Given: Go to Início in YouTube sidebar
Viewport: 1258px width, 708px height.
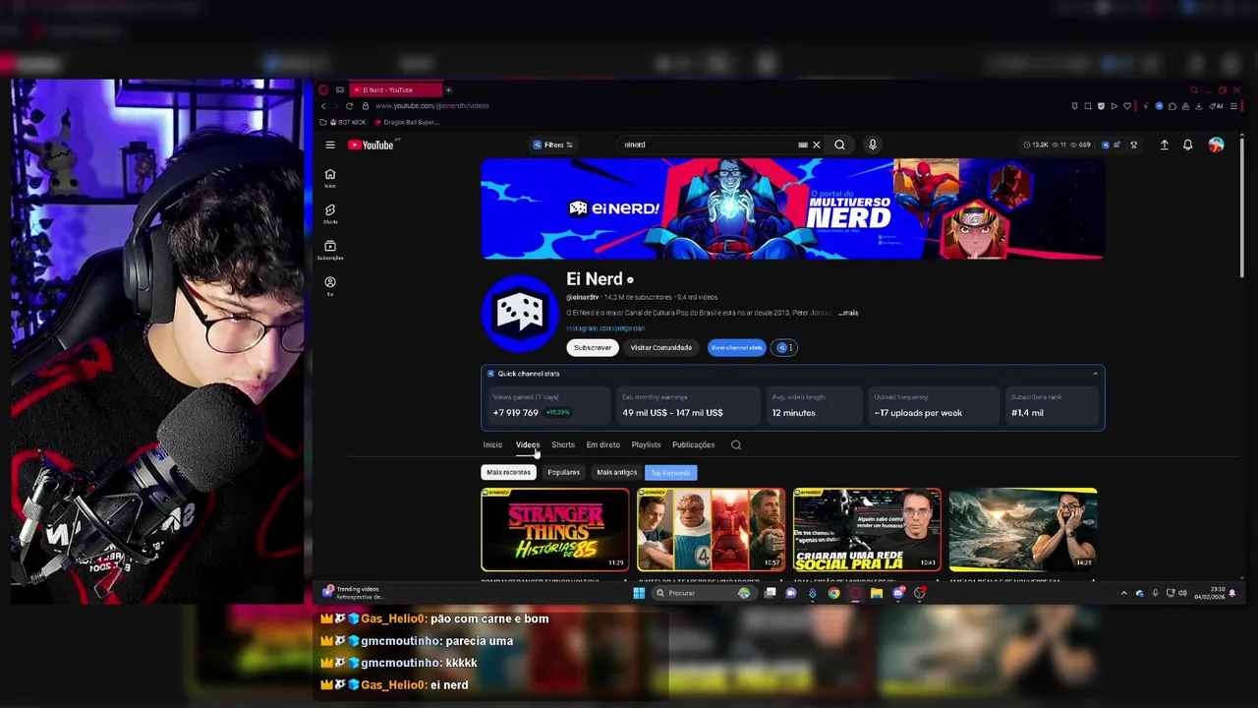Looking at the screenshot, I should 330,178.
